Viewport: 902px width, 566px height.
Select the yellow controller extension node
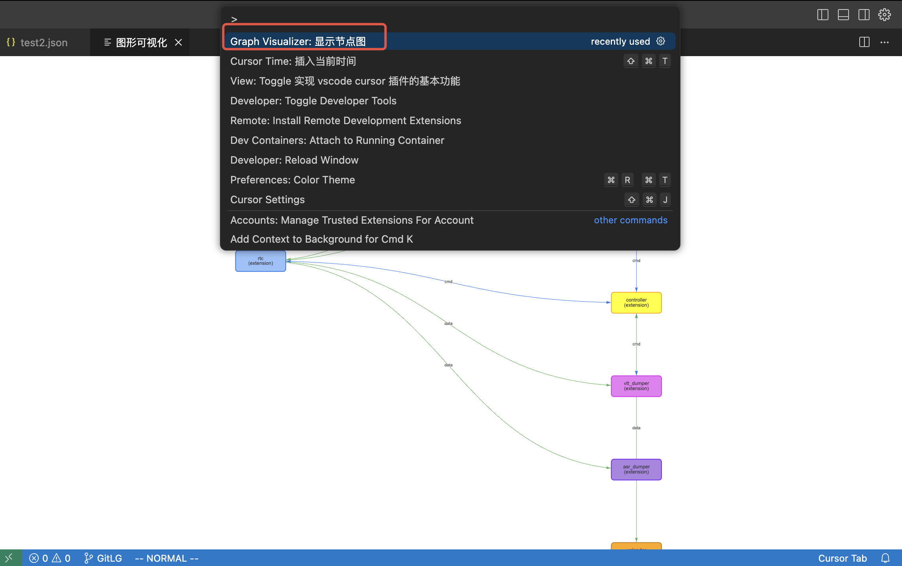click(636, 302)
